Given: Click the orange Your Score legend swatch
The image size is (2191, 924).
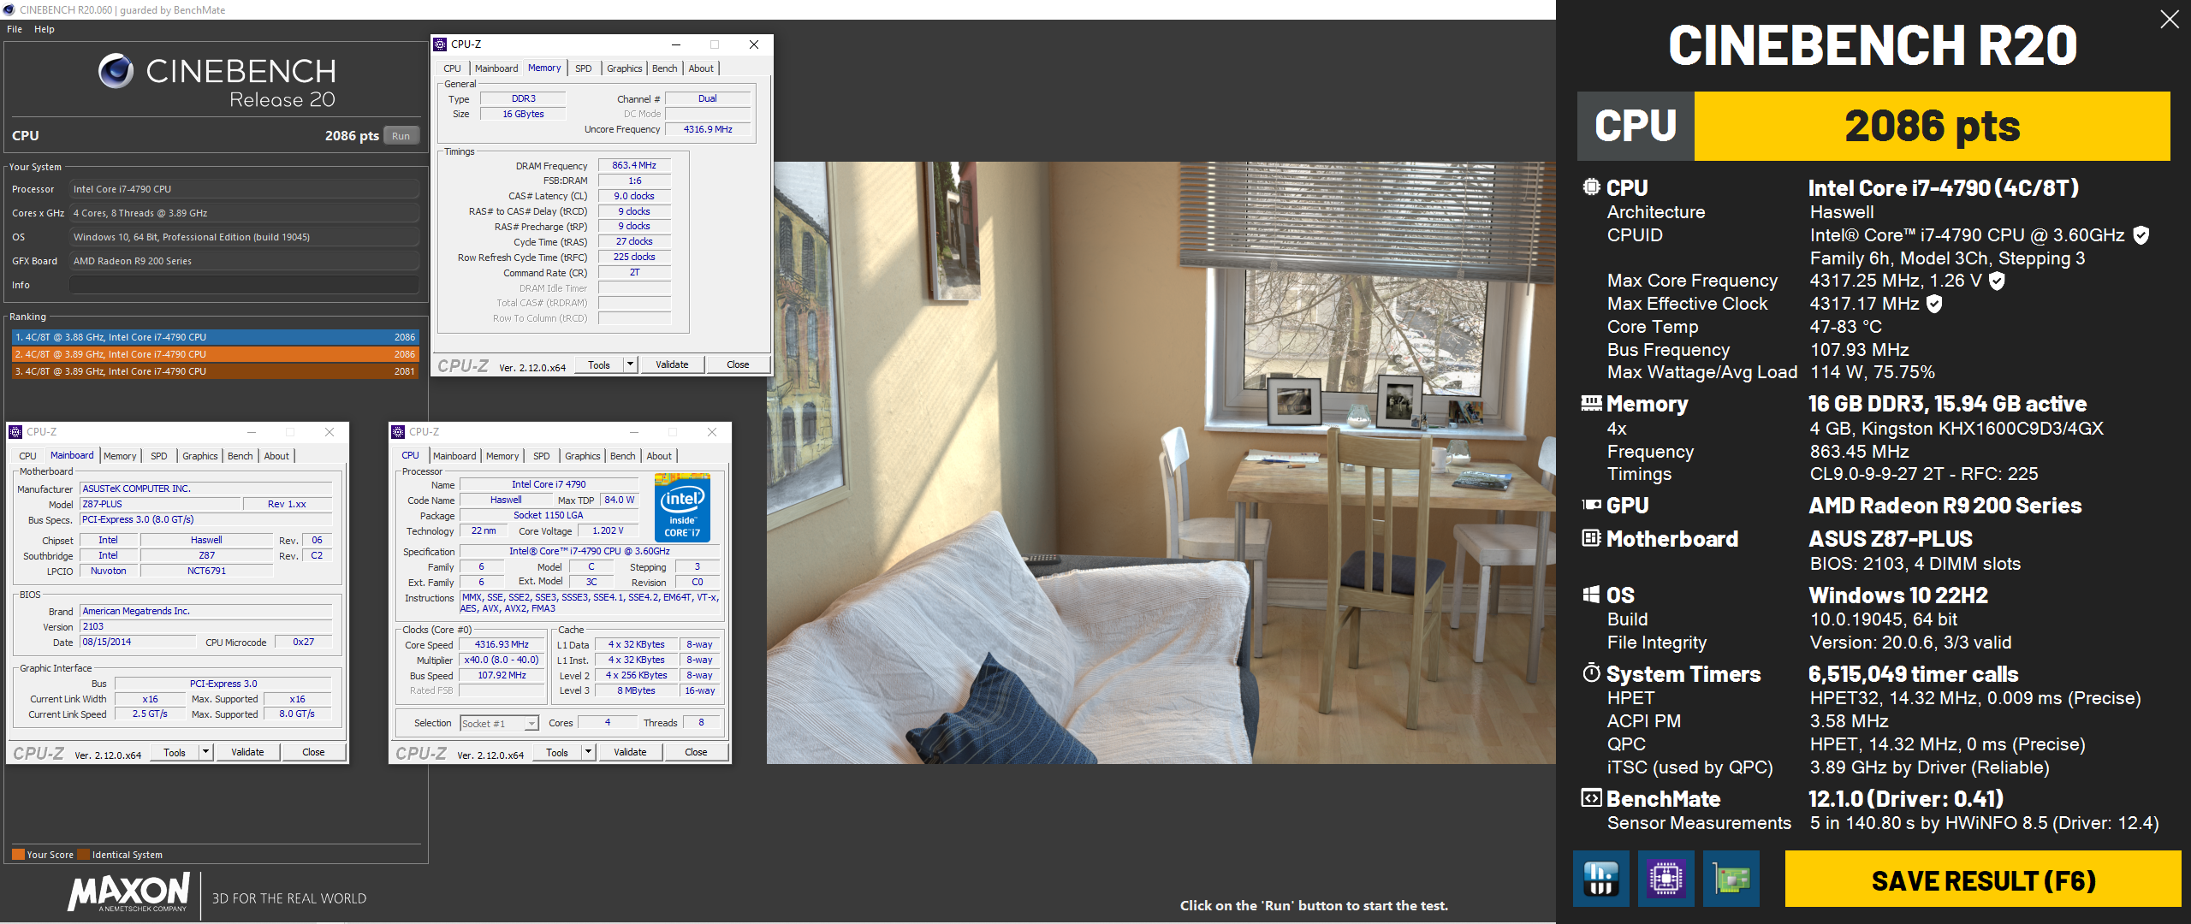Looking at the screenshot, I should coord(18,854).
